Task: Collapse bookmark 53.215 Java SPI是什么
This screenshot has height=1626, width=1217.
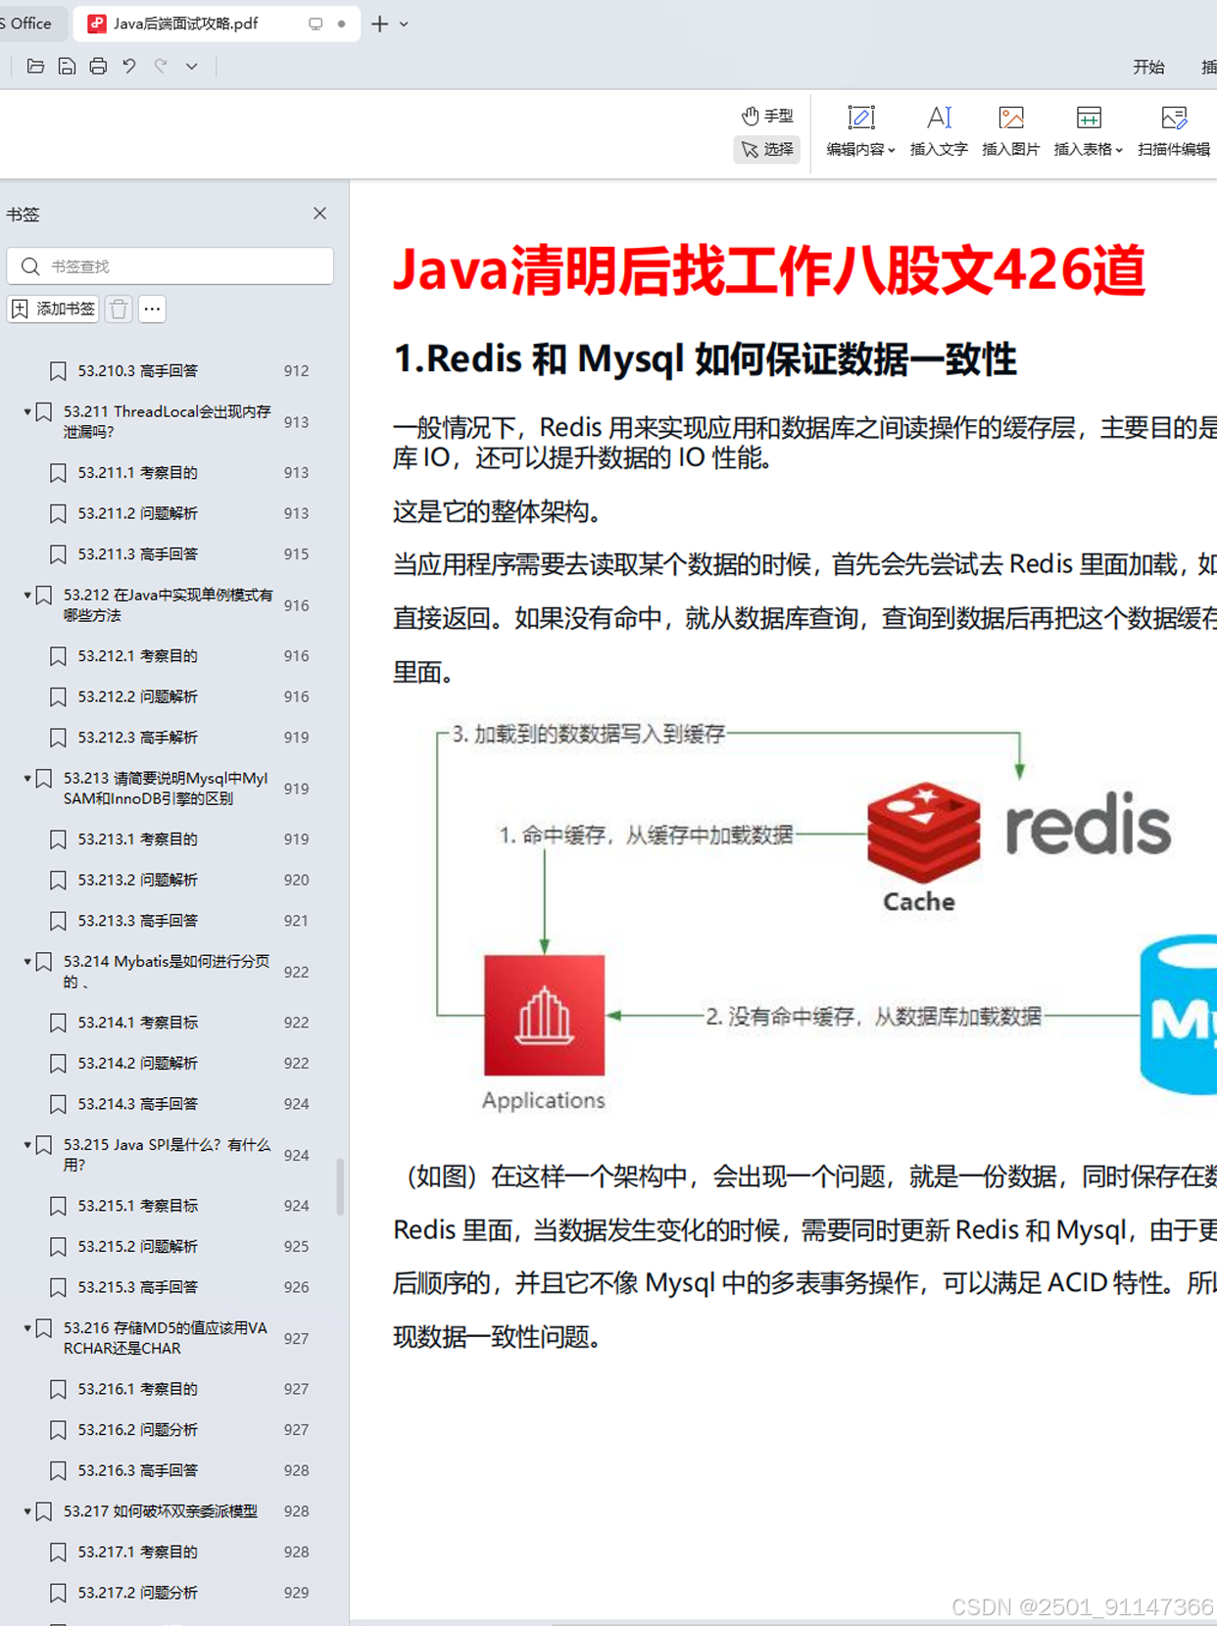Action: pyautogui.click(x=26, y=1145)
